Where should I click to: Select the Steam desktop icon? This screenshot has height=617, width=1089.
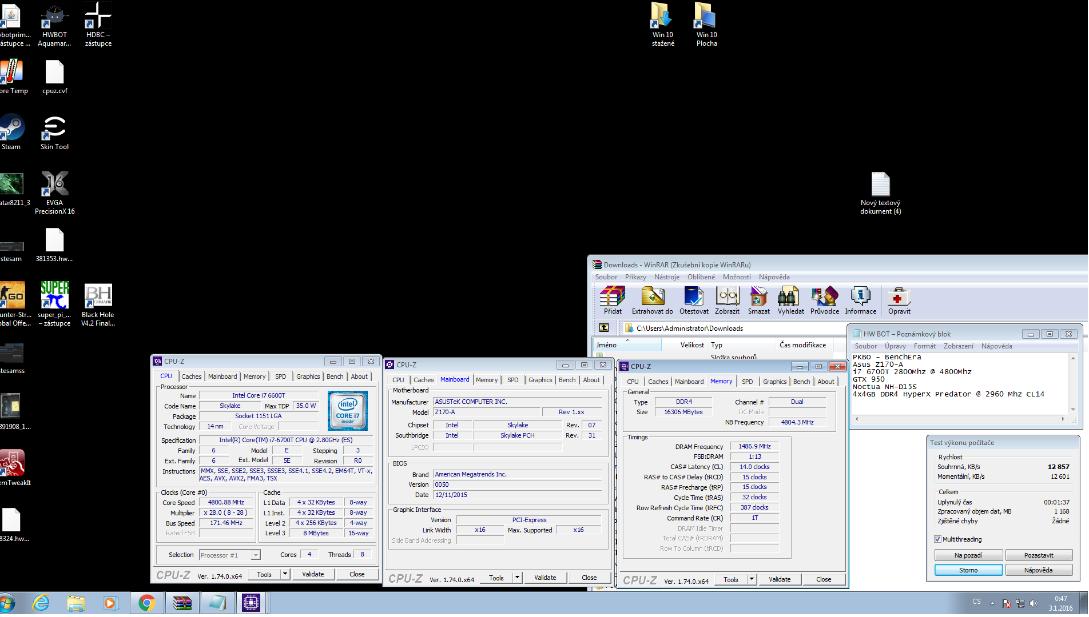[11, 133]
